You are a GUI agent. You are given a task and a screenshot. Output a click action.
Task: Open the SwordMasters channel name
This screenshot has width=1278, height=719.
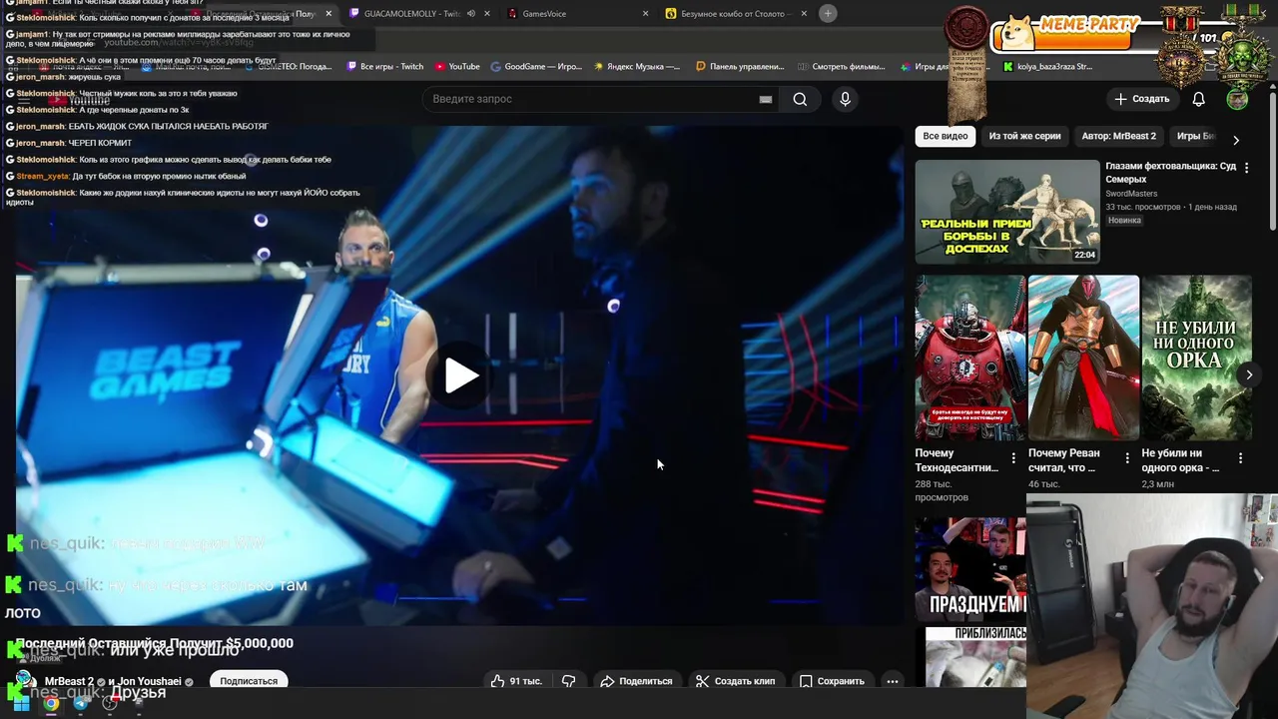1131,194
